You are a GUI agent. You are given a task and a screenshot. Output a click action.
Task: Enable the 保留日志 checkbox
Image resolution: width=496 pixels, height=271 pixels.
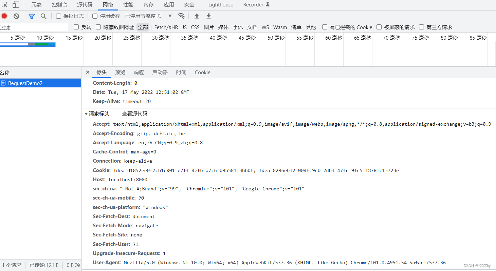pos(59,16)
